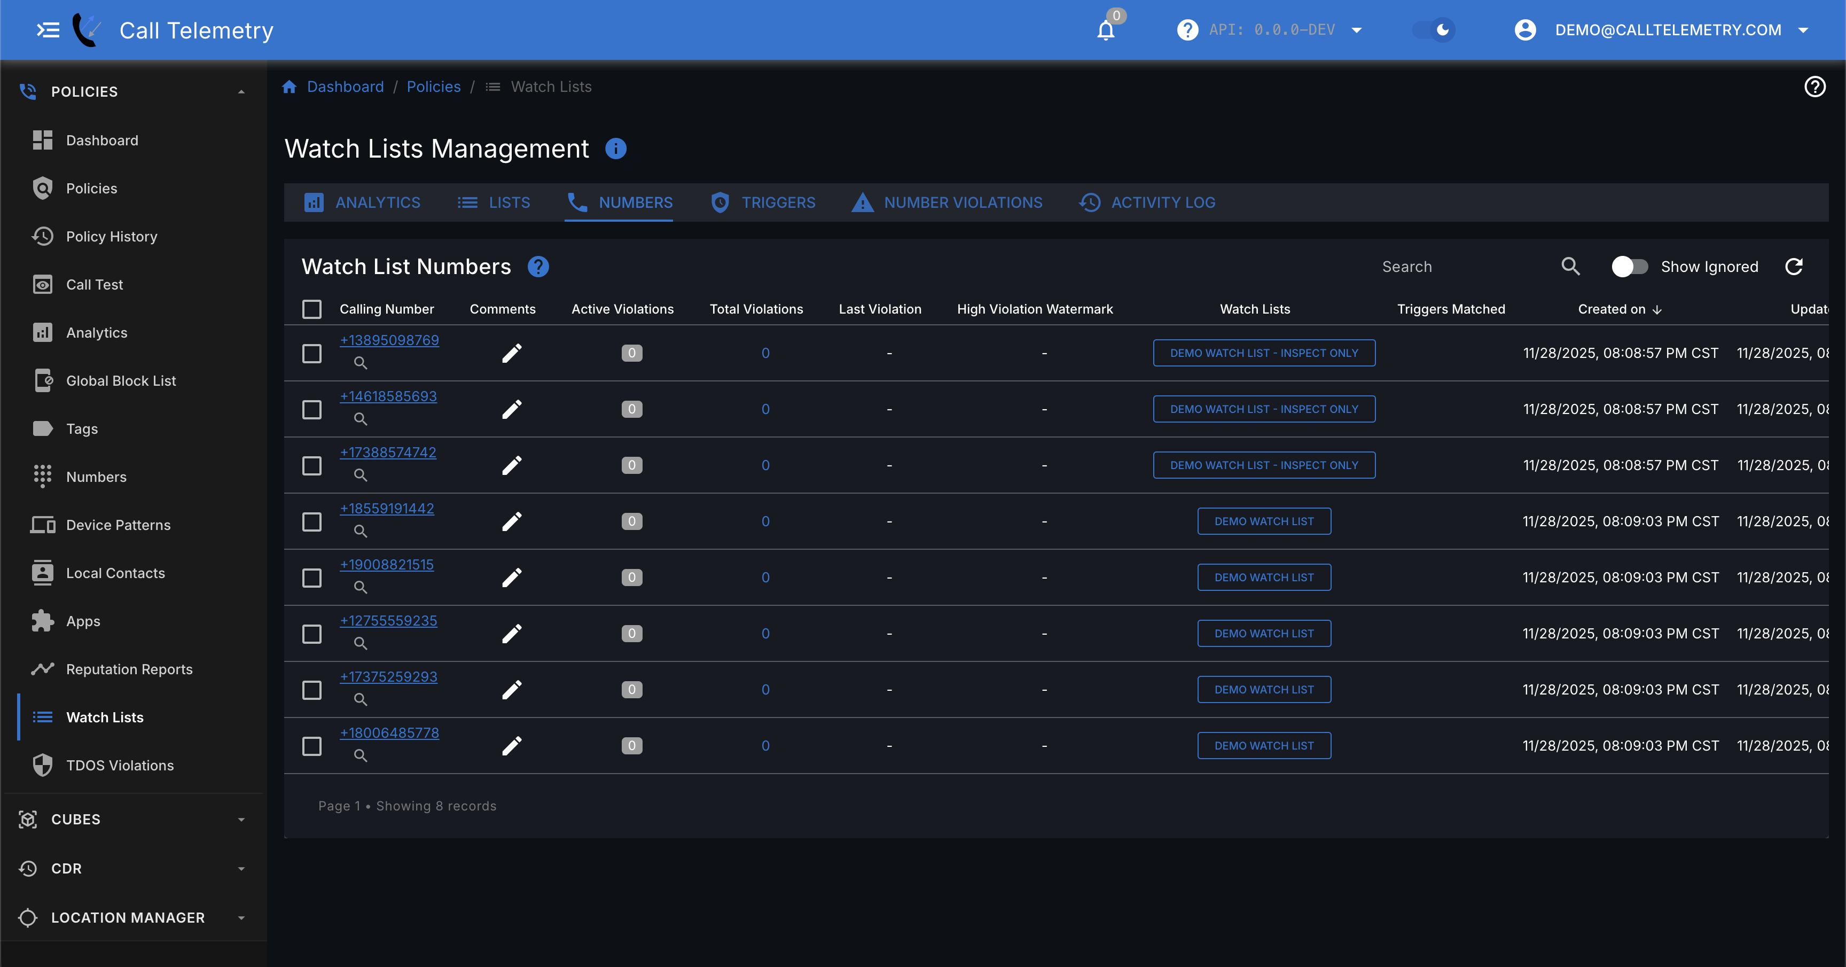Click the search magnifier icon in table header
The height and width of the screenshot is (967, 1846).
pyautogui.click(x=1570, y=267)
